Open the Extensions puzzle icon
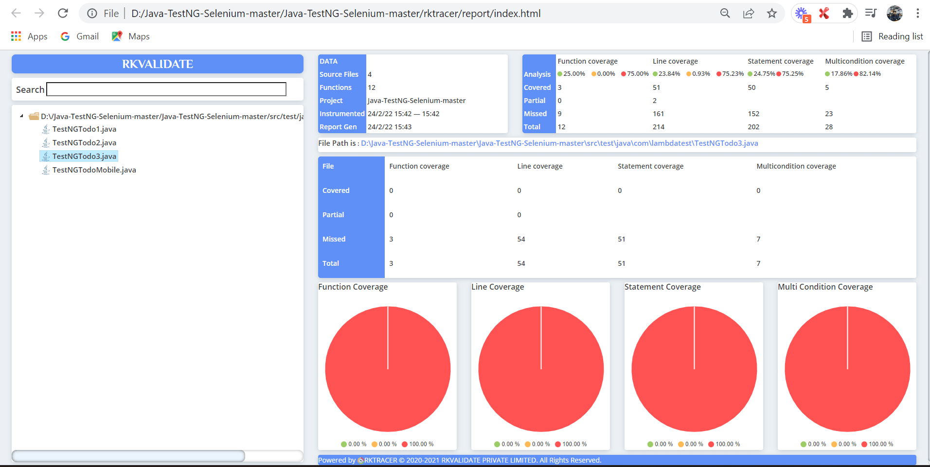Image resolution: width=930 pixels, height=467 pixels. (x=847, y=13)
